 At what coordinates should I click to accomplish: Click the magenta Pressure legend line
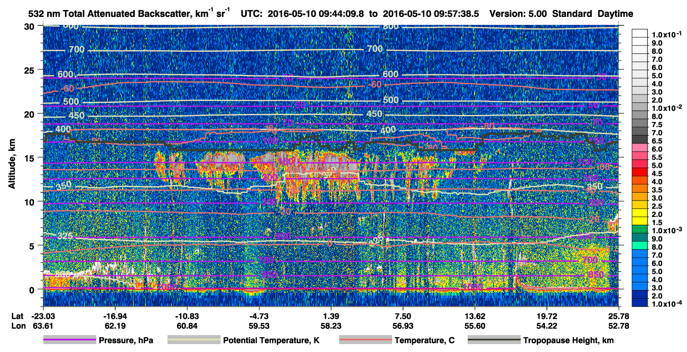(70, 340)
